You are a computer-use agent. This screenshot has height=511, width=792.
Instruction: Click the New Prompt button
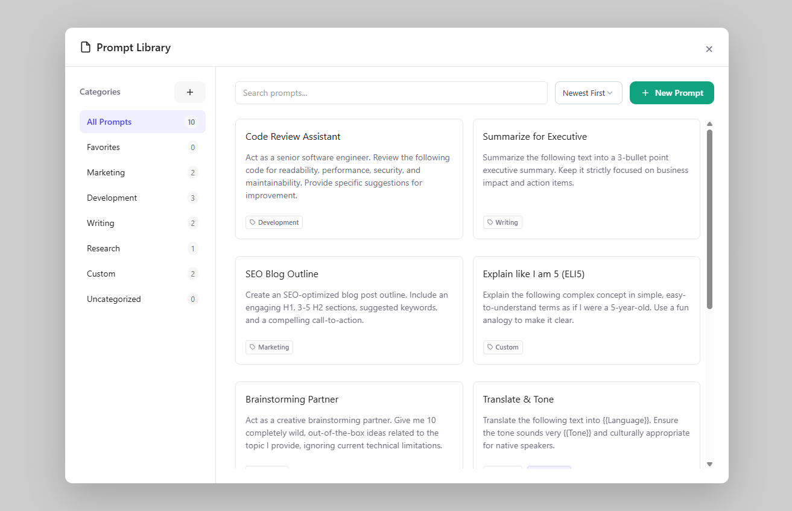[672, 93]
